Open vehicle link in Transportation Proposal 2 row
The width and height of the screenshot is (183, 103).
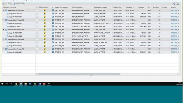pos(175,20)
